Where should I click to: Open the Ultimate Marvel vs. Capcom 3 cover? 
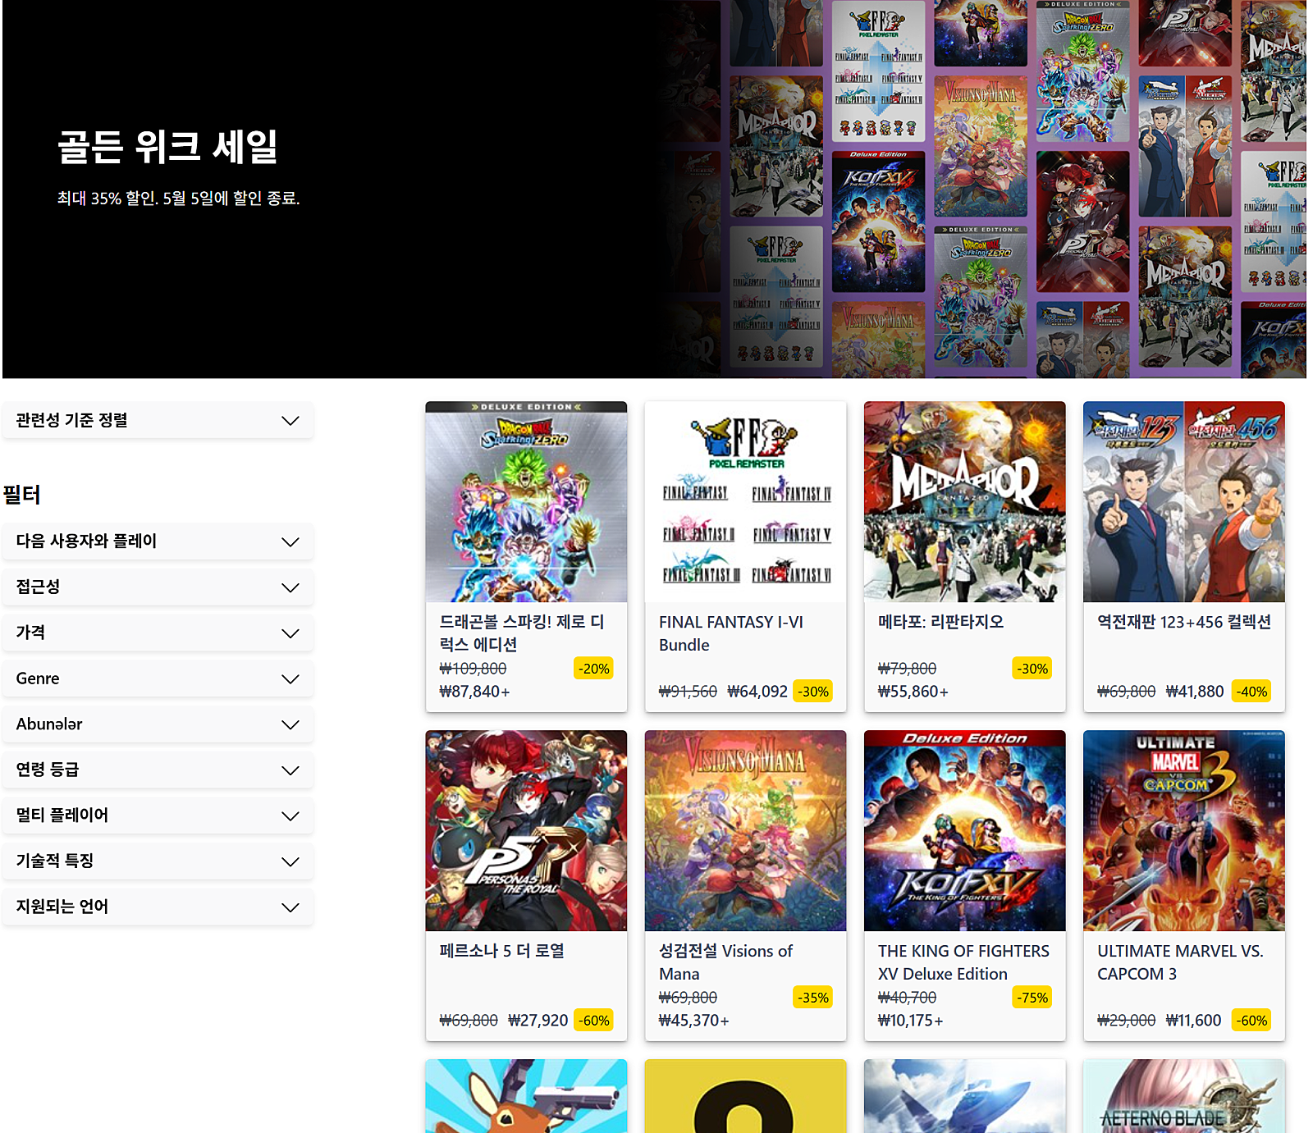coord(1184,830)
